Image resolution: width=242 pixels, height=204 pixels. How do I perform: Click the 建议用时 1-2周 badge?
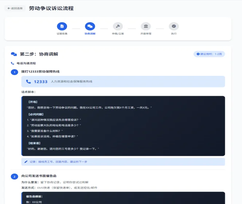(x=209, y=54)
